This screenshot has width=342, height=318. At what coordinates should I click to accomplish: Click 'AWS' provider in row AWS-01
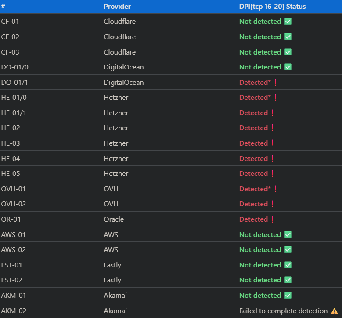click(111, 234)
